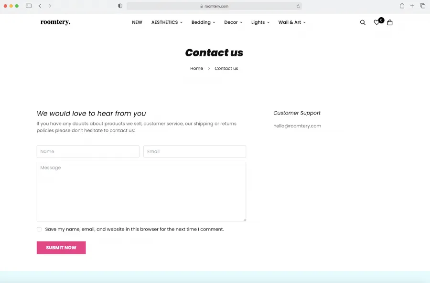Show tab overview icon

pyautogui.click(x=423, y=6)
